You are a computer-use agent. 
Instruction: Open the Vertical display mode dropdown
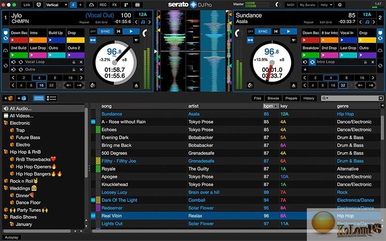coord(56,5)
